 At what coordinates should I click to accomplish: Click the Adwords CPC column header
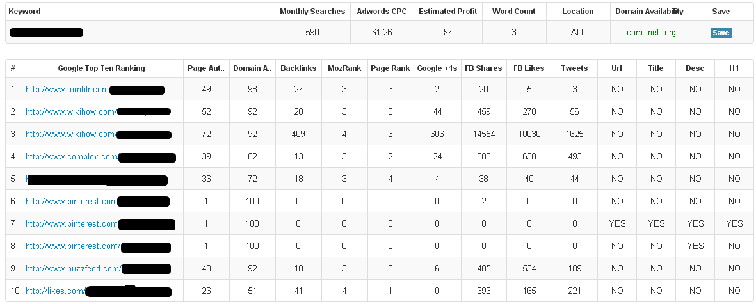click(x=382, y=12)
